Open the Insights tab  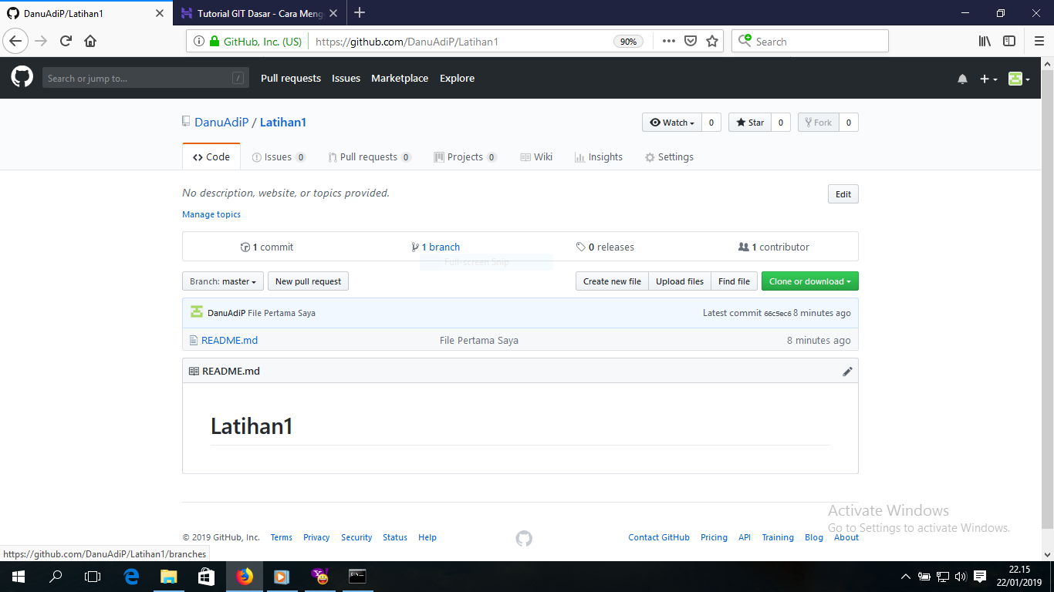599,156
